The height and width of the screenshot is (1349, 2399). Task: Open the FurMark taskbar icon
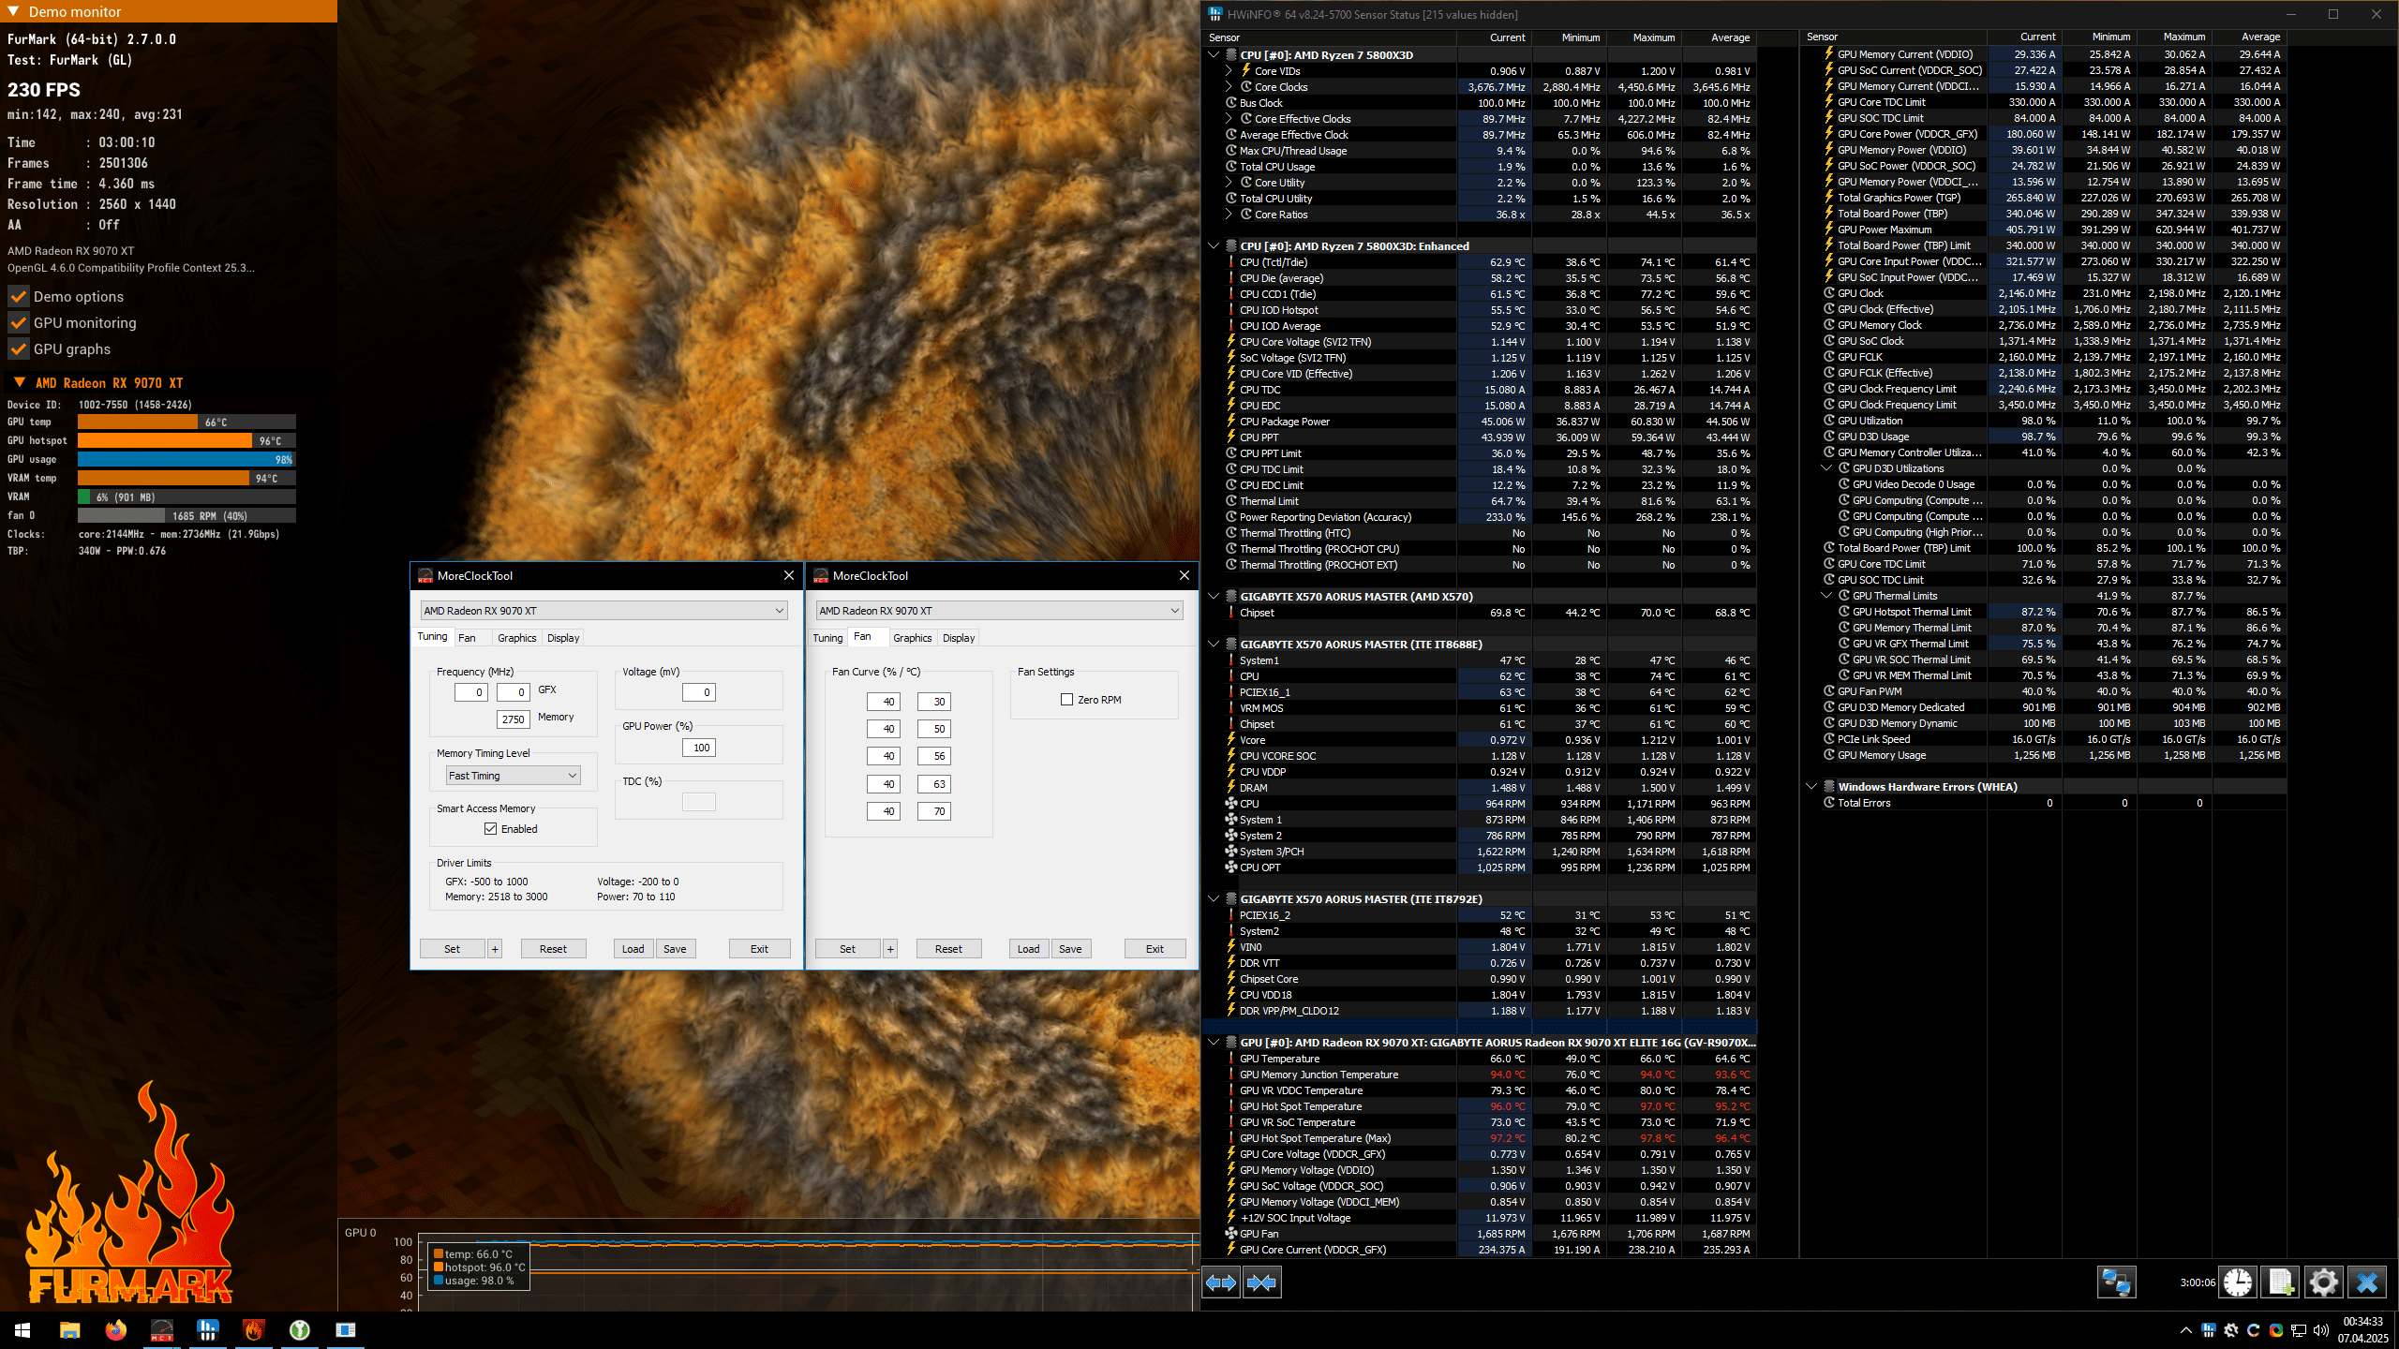(x=253, y=1329)
